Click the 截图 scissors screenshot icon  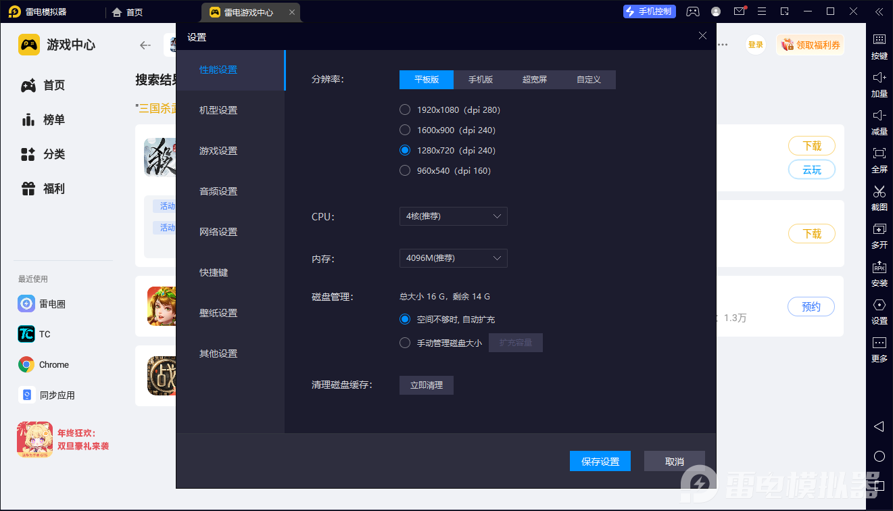click(x=879, y=191)
